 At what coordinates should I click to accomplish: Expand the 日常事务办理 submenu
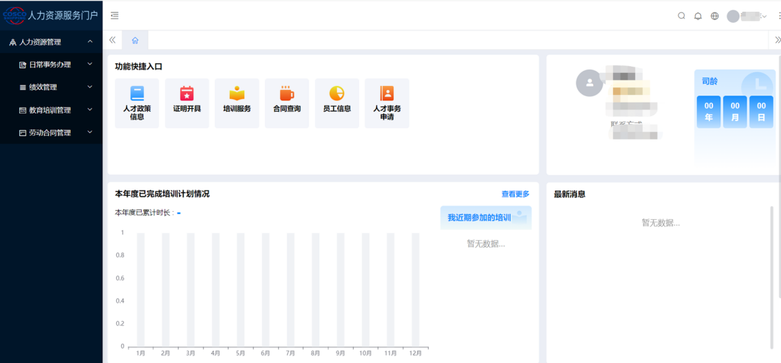[x=54, y=65]
